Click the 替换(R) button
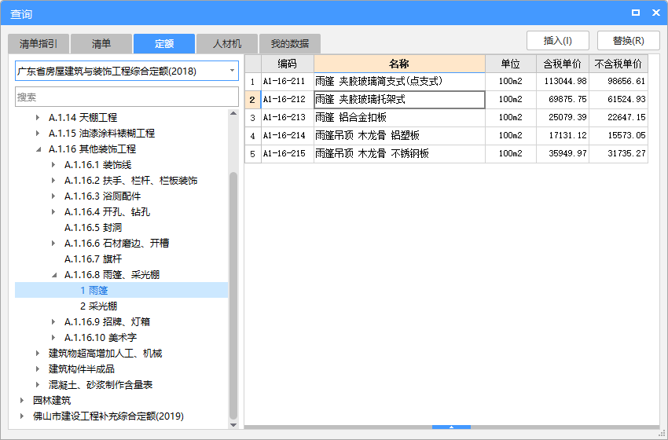This screenshot has width=668, height=440. [x=629, y=41]
